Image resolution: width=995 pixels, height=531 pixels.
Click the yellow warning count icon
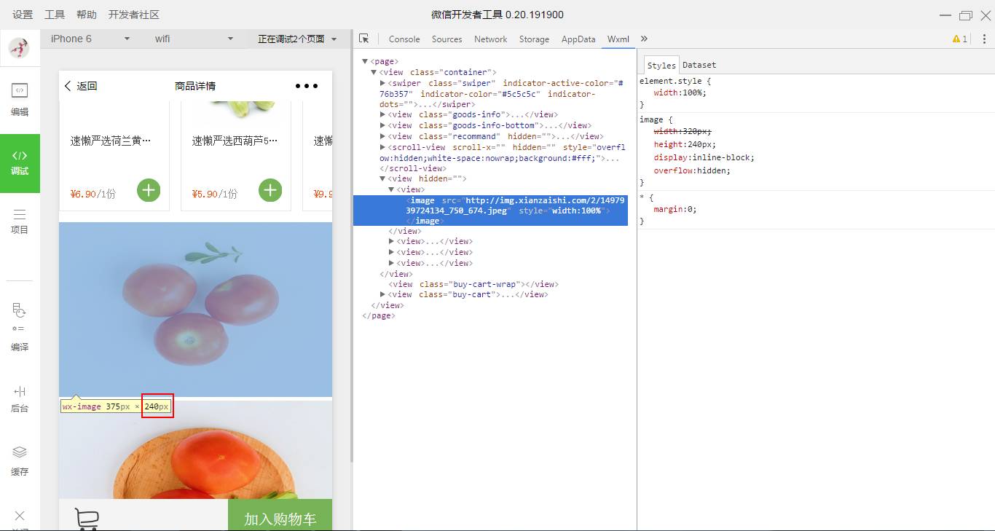click(959, 39)
